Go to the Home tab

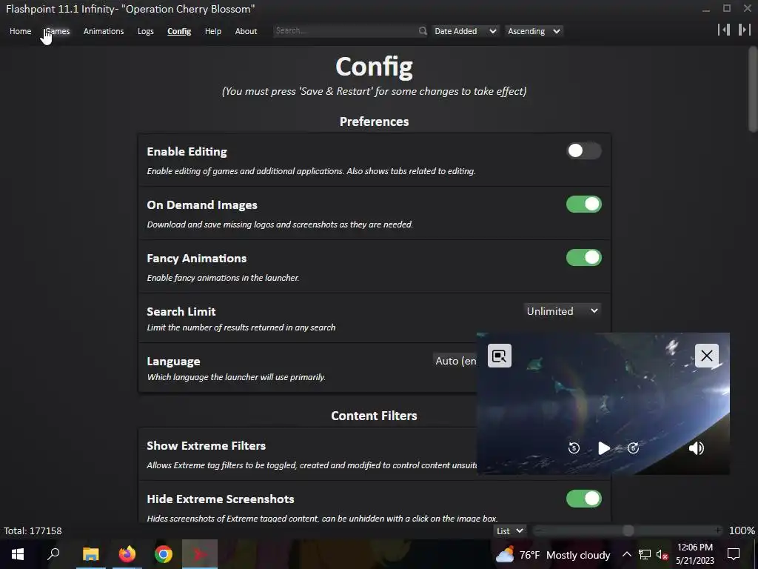click(20, 31)
